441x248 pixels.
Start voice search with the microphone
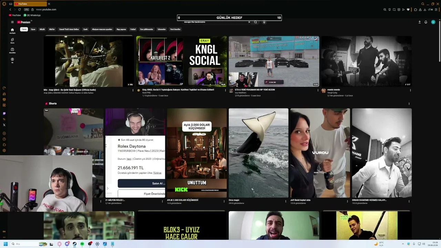[x=264, y=22]
